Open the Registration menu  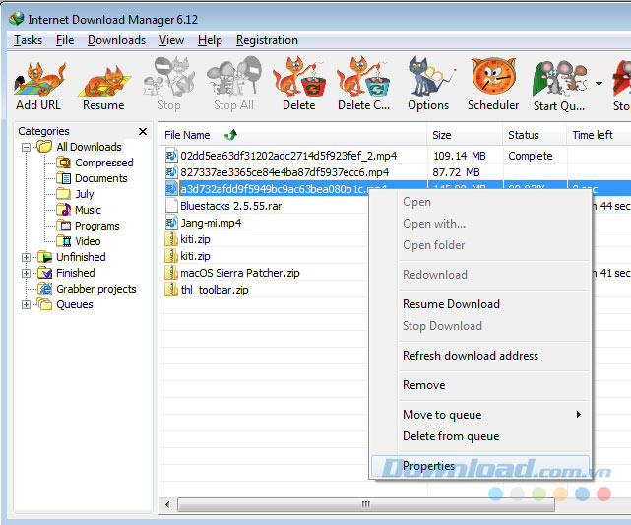coord(267,40)
